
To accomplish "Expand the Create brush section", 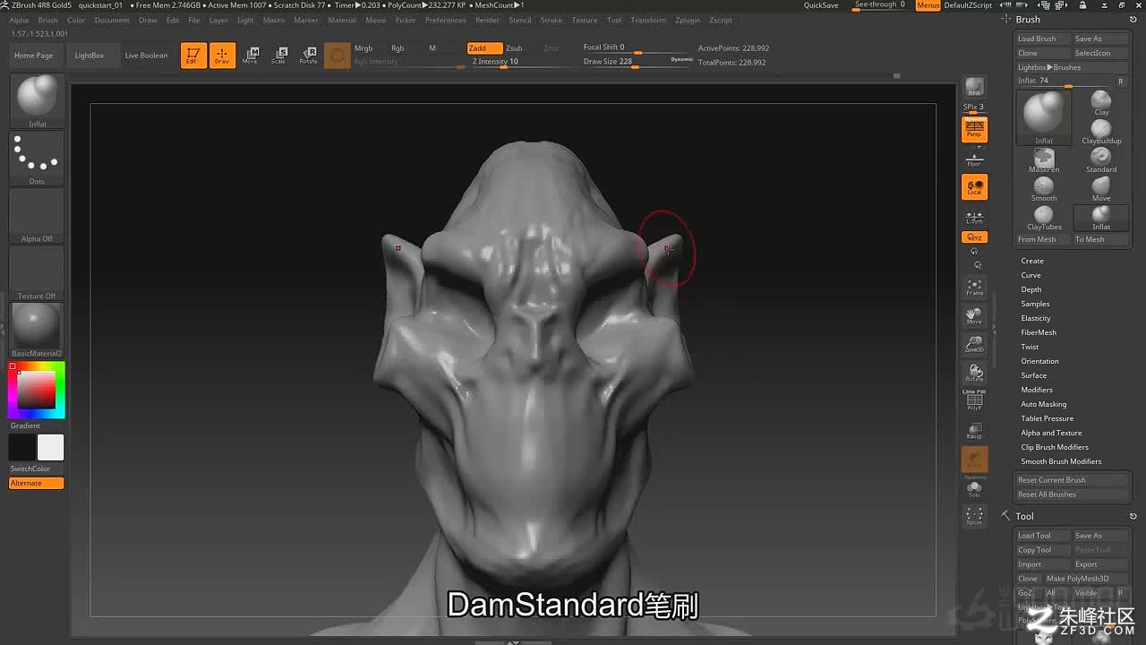I will point(1032,261).
